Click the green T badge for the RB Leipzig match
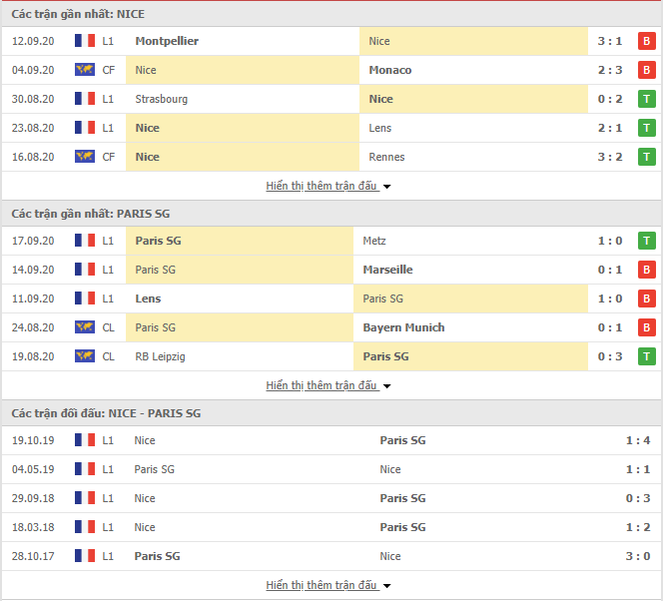The height and width of the screenshot is (601, 663). coord(646,356)
